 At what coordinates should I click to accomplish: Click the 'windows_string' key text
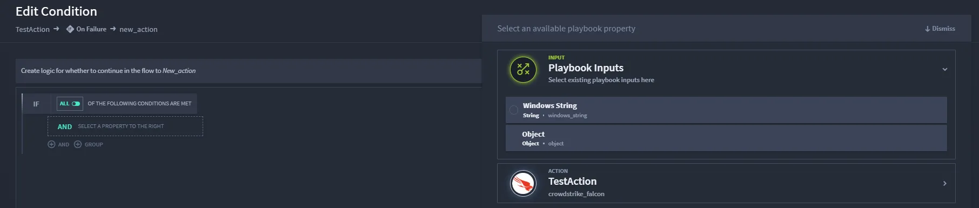567,116
